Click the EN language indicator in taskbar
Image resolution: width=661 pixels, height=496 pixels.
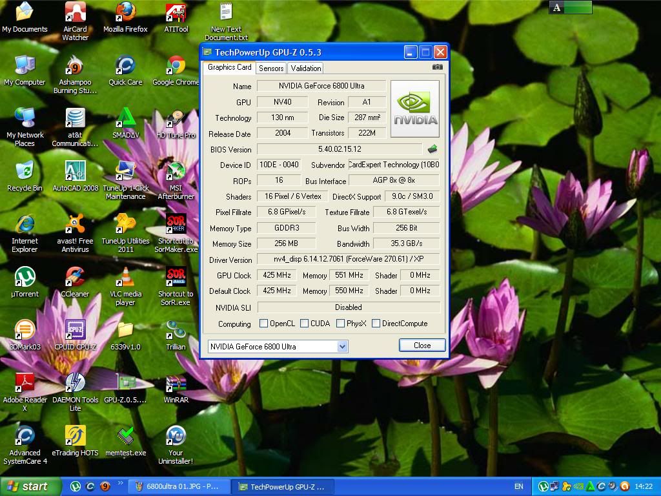click(x=518, y=487)
